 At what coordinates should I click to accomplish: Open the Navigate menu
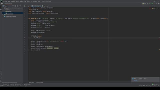13,1
